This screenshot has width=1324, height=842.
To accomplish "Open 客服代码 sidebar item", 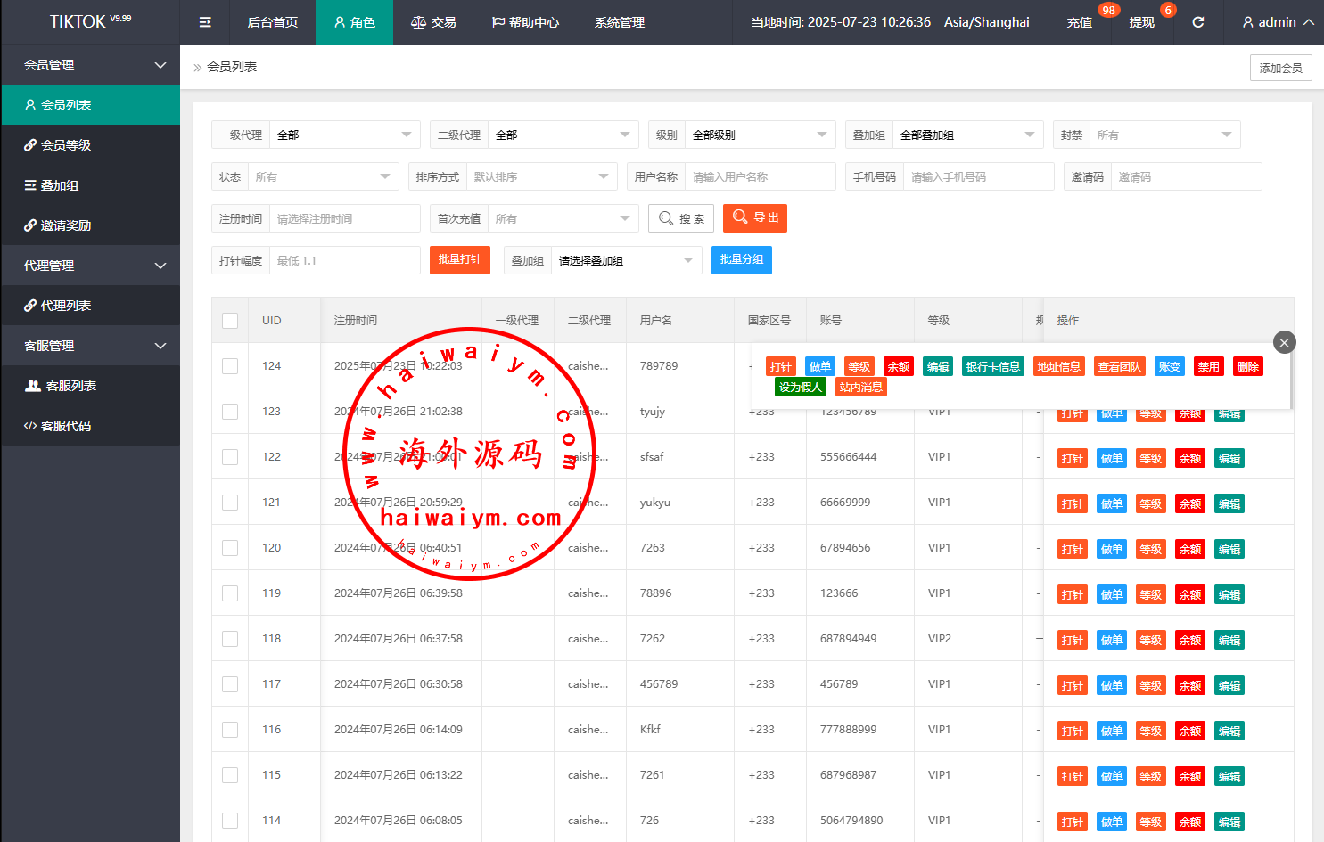I will (x=66, y=426).
